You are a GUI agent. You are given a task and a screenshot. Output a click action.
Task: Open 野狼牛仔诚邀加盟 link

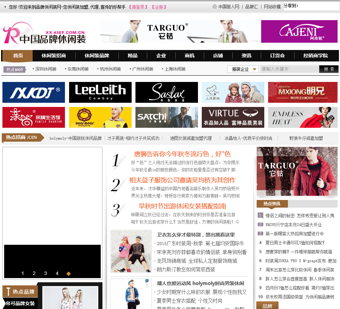click(306, 138)
